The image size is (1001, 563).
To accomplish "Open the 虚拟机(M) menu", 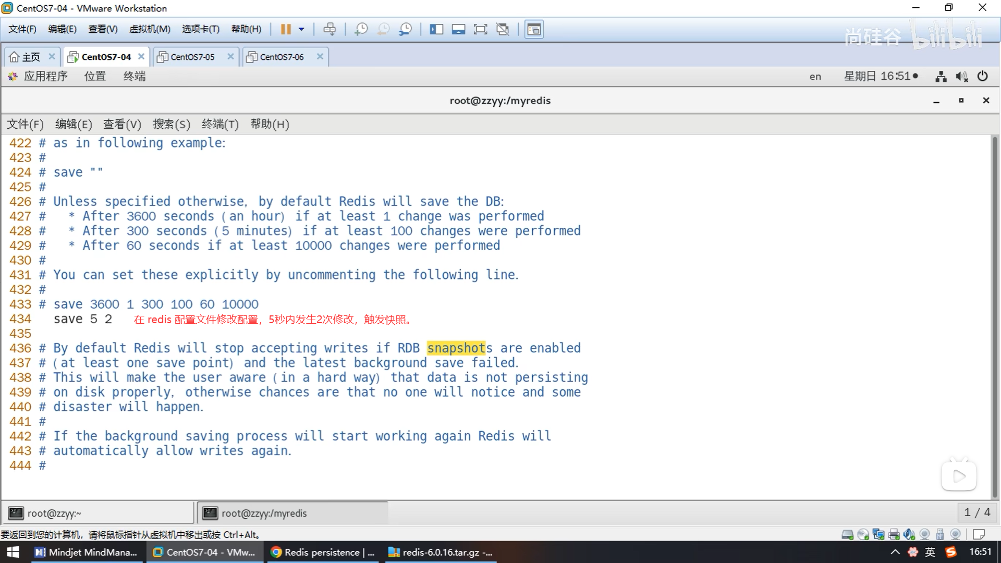I will click(x=150, y=29).
